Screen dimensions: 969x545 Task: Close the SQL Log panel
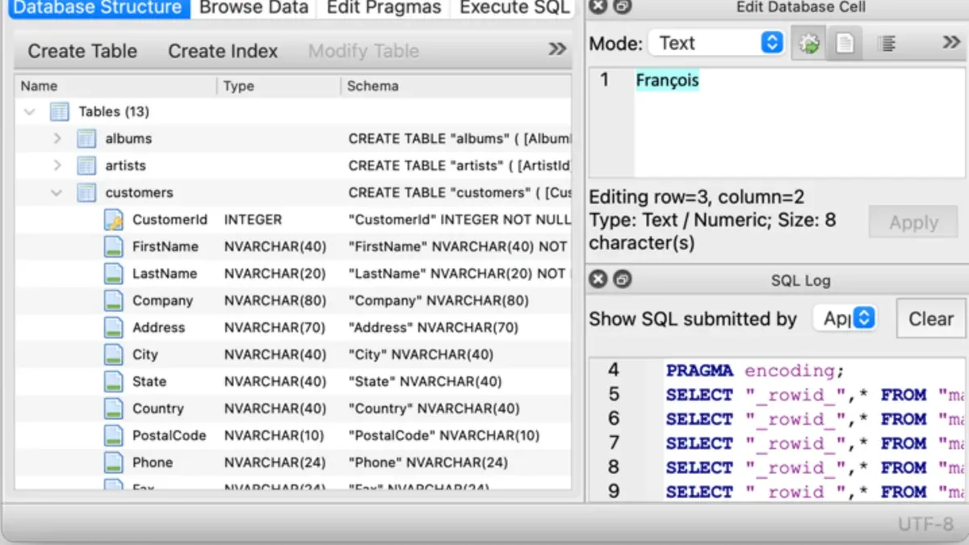598,280
